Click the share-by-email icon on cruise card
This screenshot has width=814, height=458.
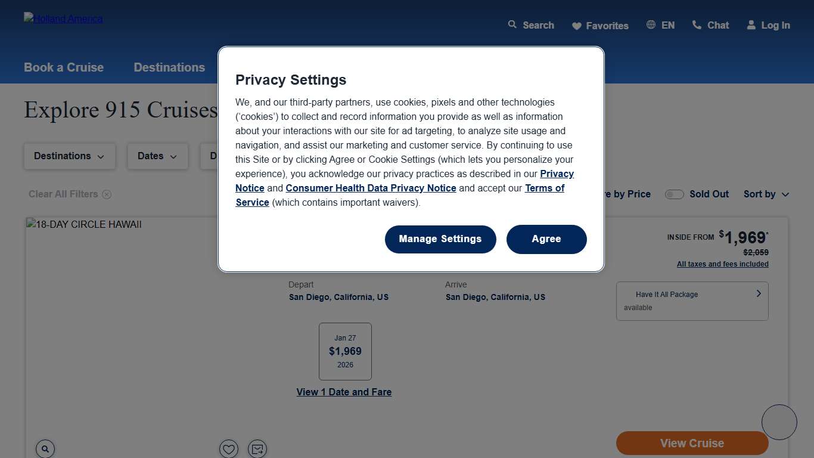point(257,448)
